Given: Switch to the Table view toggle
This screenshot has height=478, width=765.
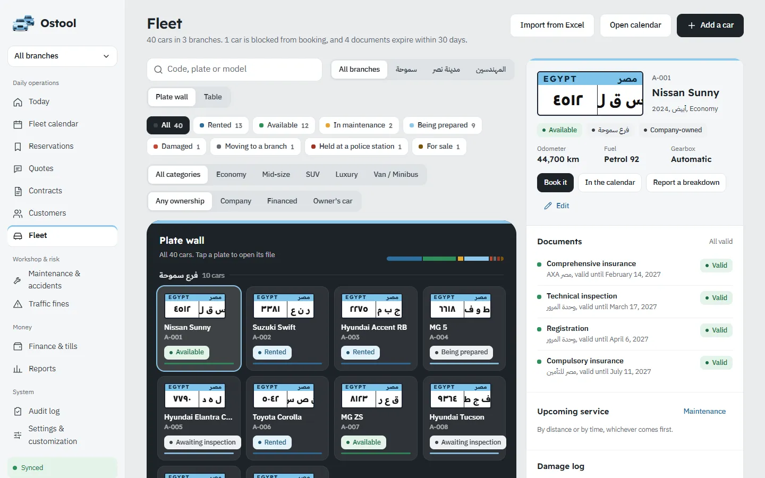Looking at the screenshot, I should point(213,97).
